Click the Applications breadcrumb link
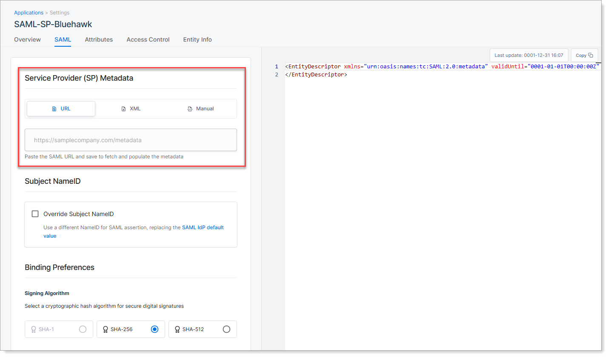Viewport: 608px width, 357px height. click(x=29, y=13)
